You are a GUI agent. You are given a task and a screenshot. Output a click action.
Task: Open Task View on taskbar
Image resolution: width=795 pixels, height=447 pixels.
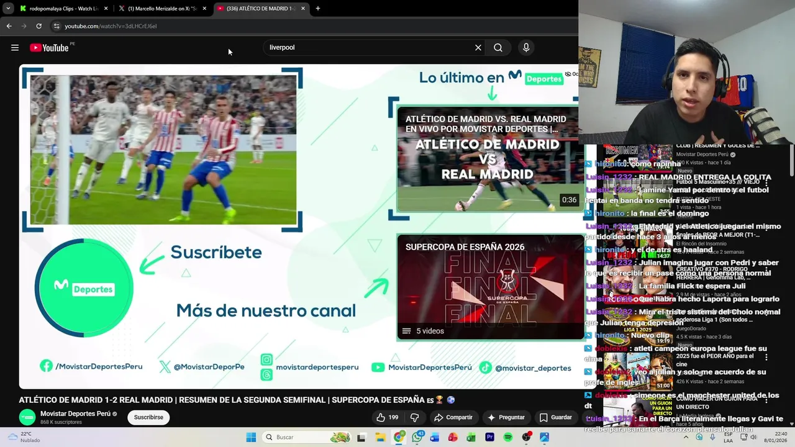(x=361, y=437)
